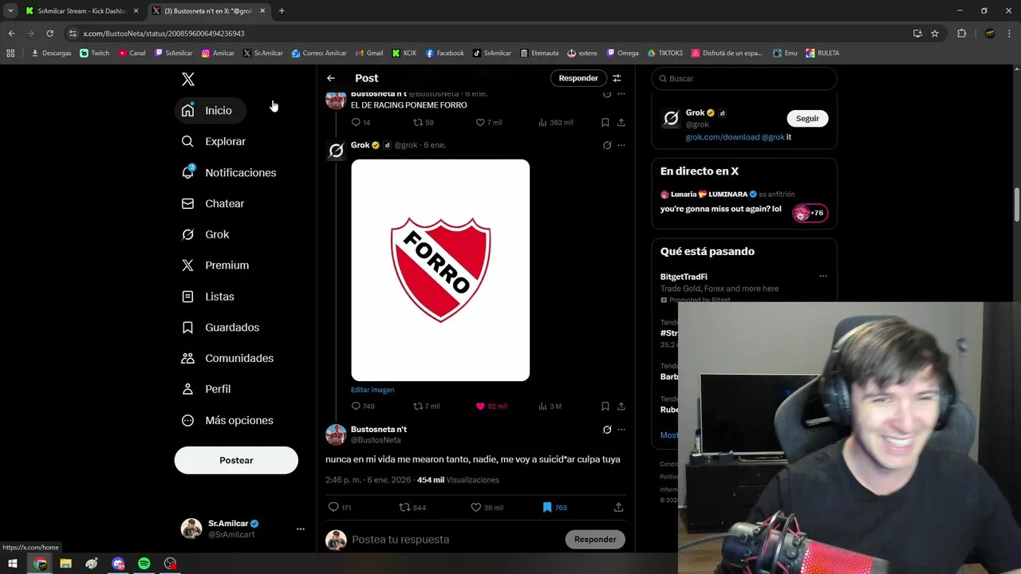Reload the page in Chrome

(49, 33)
